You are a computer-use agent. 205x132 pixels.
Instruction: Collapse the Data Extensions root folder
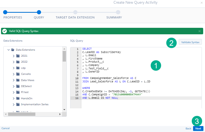9,50
